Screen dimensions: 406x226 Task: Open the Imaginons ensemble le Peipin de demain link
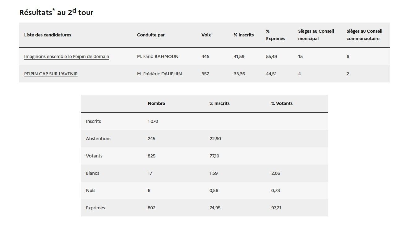(x=66, y=56)
